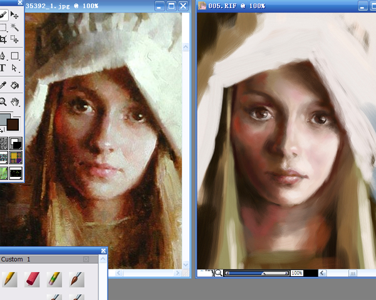Image resolution: width=376 pixels, height=300 pixels.
Task: Click the magnifier icon in 005.RIF status bar
Action: (219, 273)
